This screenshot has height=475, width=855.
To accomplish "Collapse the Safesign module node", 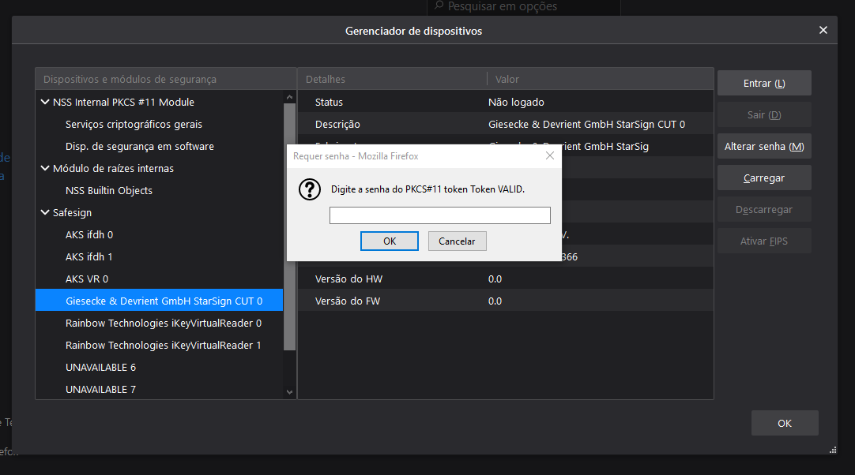I will click(45, 212).
